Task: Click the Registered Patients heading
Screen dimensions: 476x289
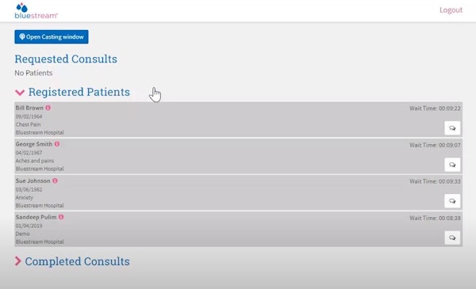Action: pyautogui.click(x=79, y=92)
